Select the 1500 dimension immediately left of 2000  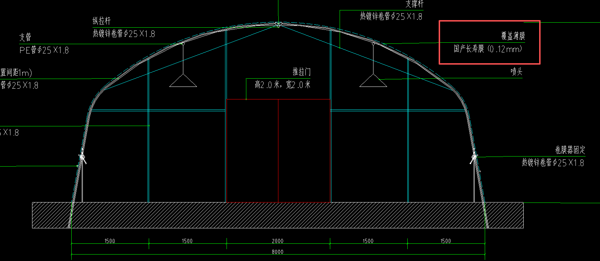tap(187, 241)
